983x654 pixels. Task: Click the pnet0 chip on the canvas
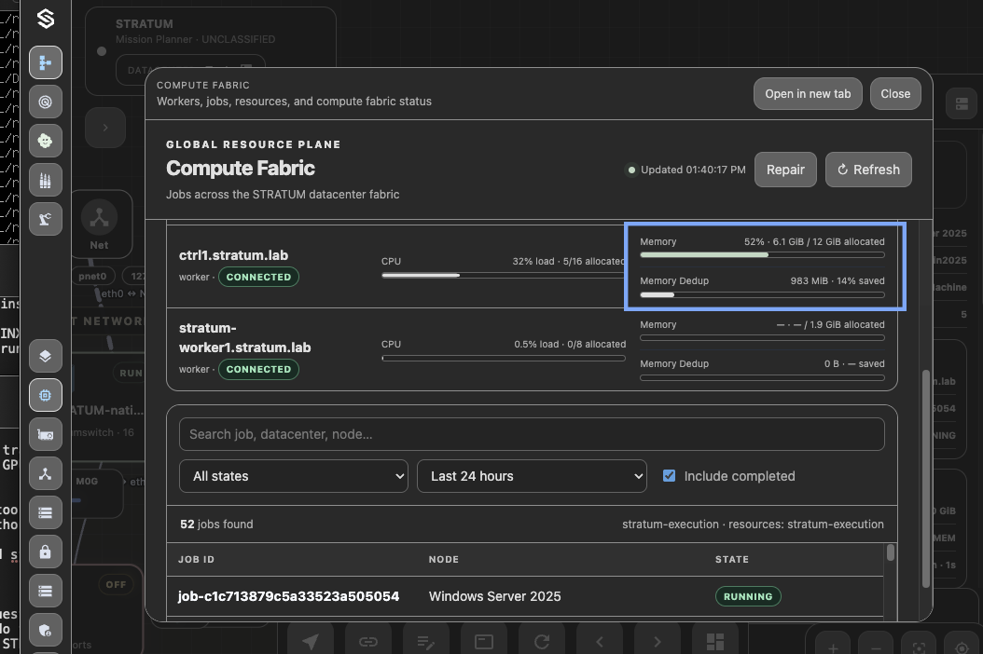[x=92, y=277]
